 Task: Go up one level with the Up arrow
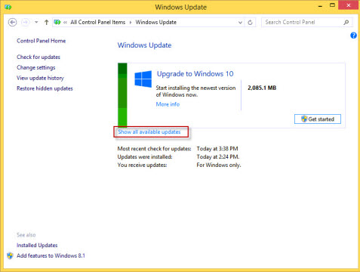point(46,22)
